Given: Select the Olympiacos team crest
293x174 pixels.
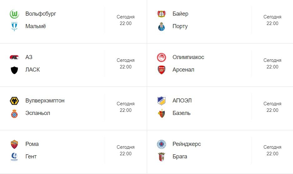Looking at the screenshot, I should [161, 57].
